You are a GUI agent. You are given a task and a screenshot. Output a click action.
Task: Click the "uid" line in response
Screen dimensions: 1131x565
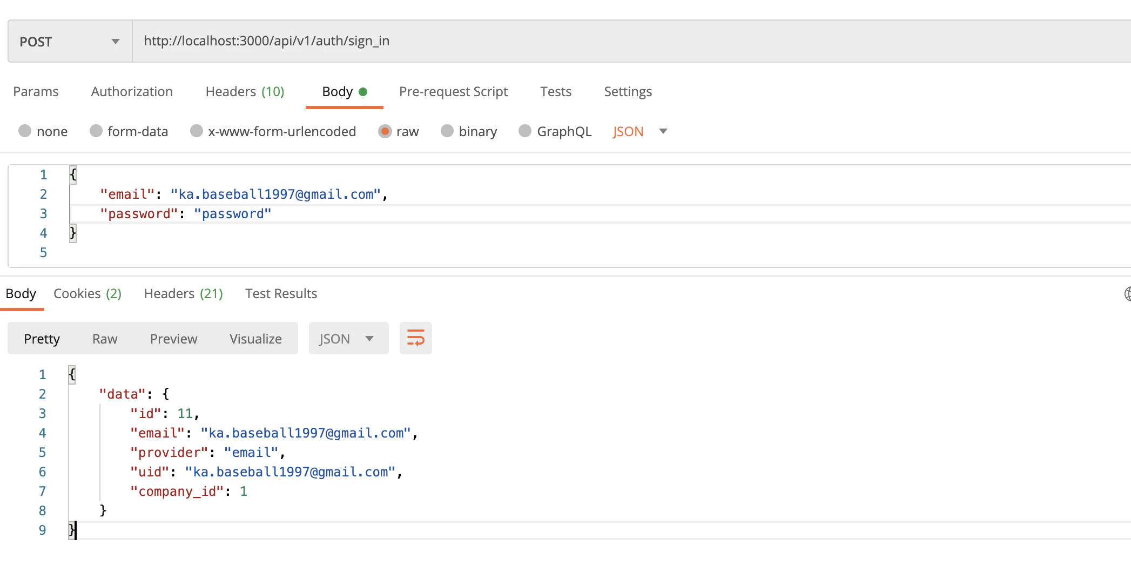click(266, 472)
